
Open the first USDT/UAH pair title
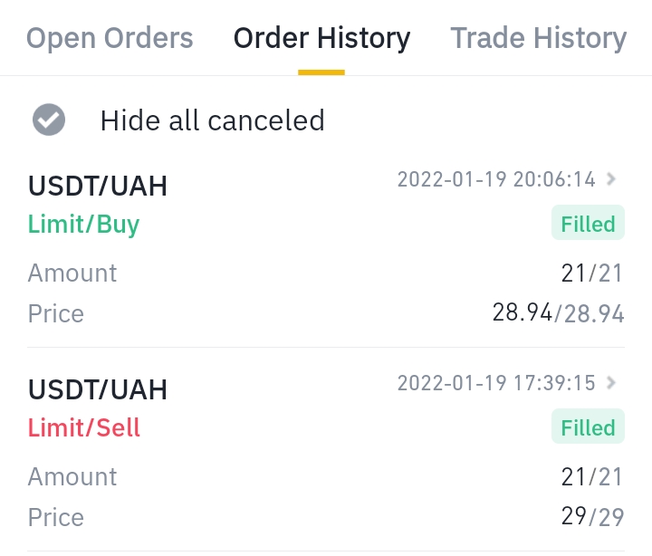(x=97, y=186)
